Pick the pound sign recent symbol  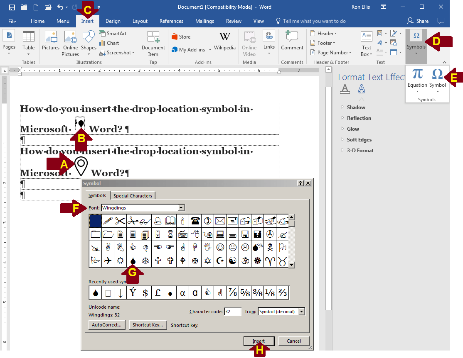point(158,293)
